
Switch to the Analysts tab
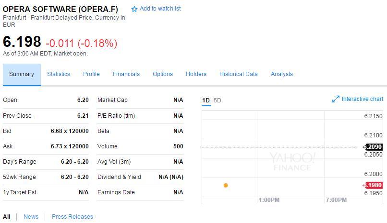(x=282, y=74)
